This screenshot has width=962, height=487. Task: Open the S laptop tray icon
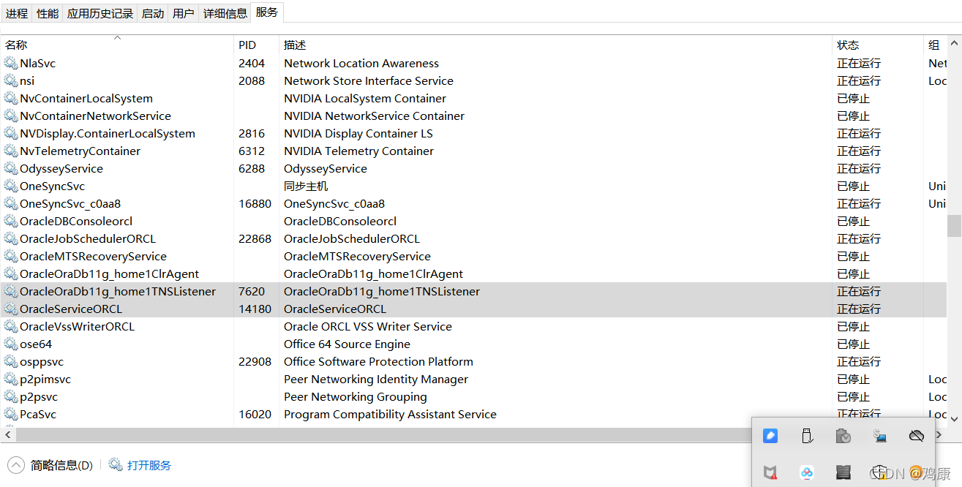880,437
